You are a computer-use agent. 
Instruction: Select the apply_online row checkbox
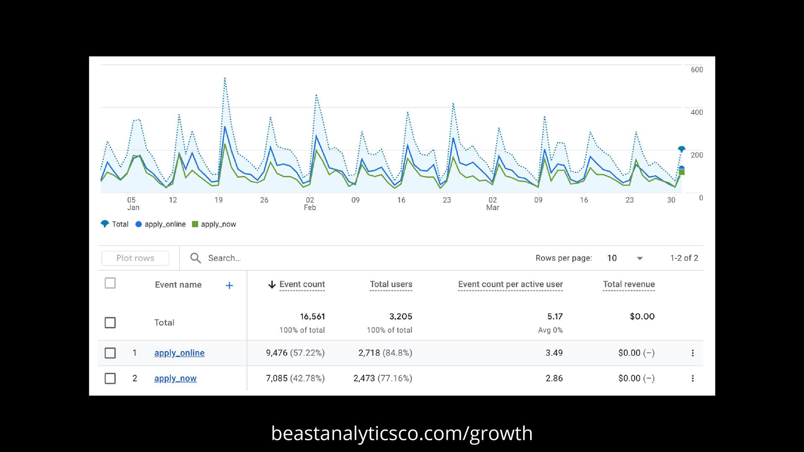[x=110, y=353]
